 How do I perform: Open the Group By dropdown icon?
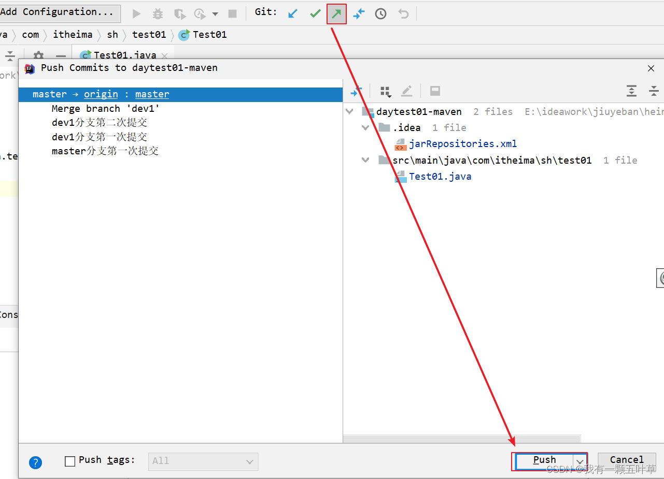(385, 92)
